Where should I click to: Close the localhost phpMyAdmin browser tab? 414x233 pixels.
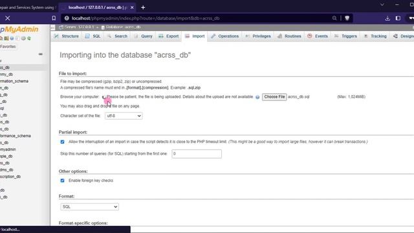click(132, 8)
